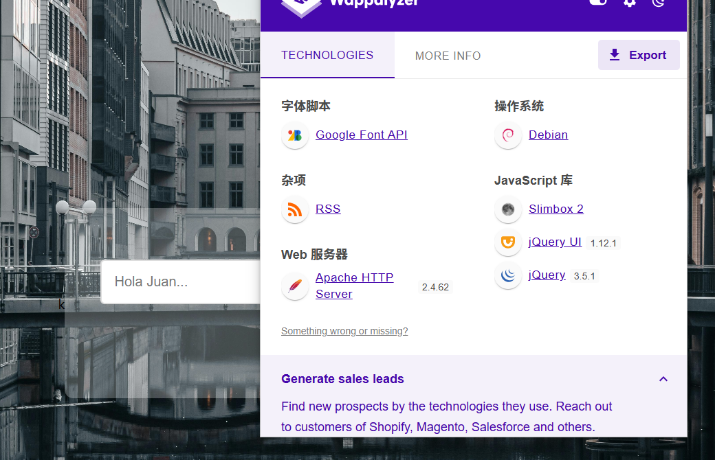Screen dimensions: 715x460
Task: Click Something wrong or missing link
Action: click(x=344, y=331)
